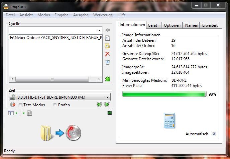This screenshot has height=159, width=230.
Task: Open the Ziel drive dropdown HL-DT-ST BD-RE
Action: click(x=60, y=97)
